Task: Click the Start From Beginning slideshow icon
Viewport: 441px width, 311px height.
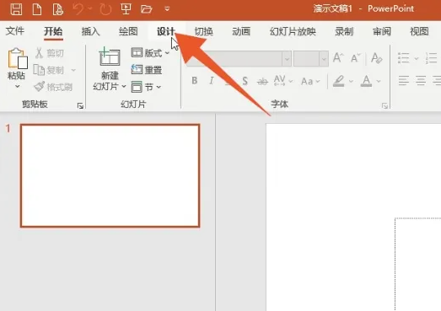Action: tap(126, 8)
